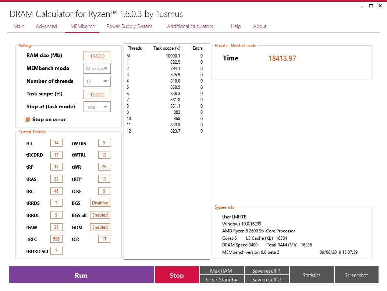Select thread 12 row with 823.7
The width and height of the screenshot is (387, 291).
(165, 131)
